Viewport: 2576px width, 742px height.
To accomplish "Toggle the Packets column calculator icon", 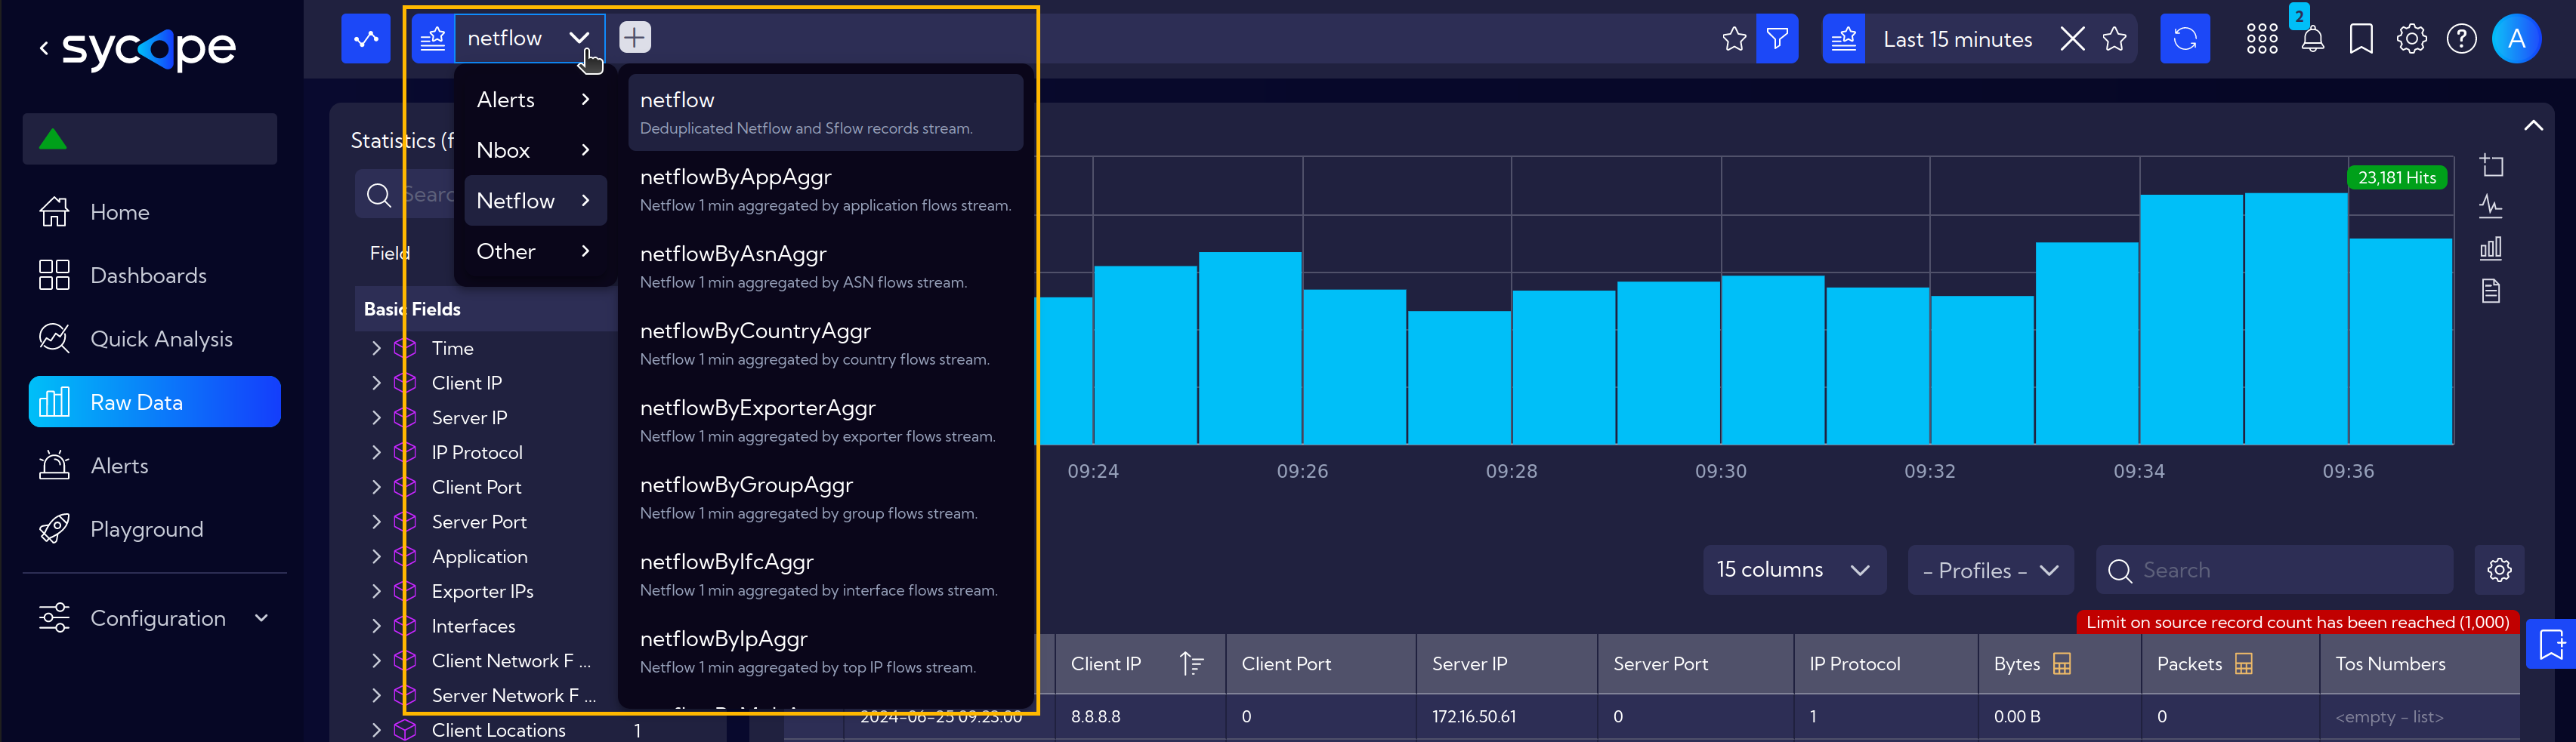I will coord(2244,664).
